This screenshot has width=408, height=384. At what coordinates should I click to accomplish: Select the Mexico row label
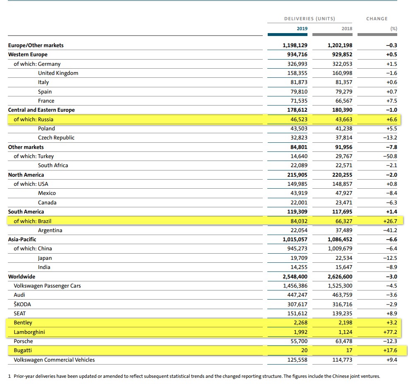pos(47,193)
